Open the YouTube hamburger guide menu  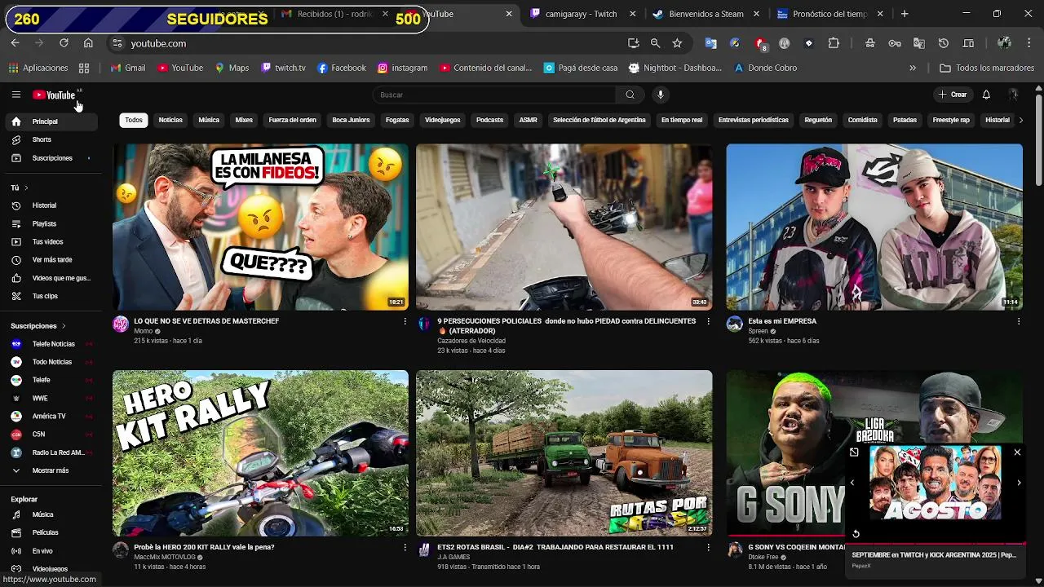[x=15, y=95]
